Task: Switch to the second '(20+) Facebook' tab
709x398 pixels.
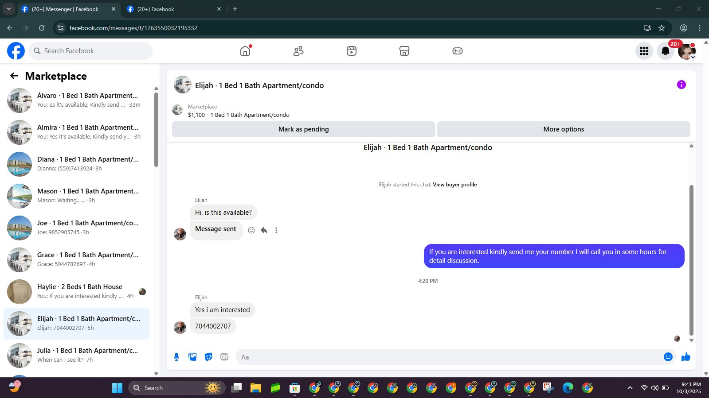Action: click(174, 9)
